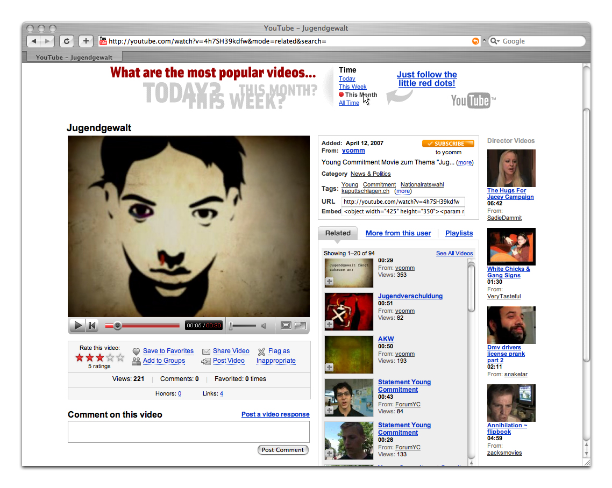This screenshot has height=488, width=612.
Task: Select the YouTube - Jugendgewalt browser tab
Action: (74, 58)
